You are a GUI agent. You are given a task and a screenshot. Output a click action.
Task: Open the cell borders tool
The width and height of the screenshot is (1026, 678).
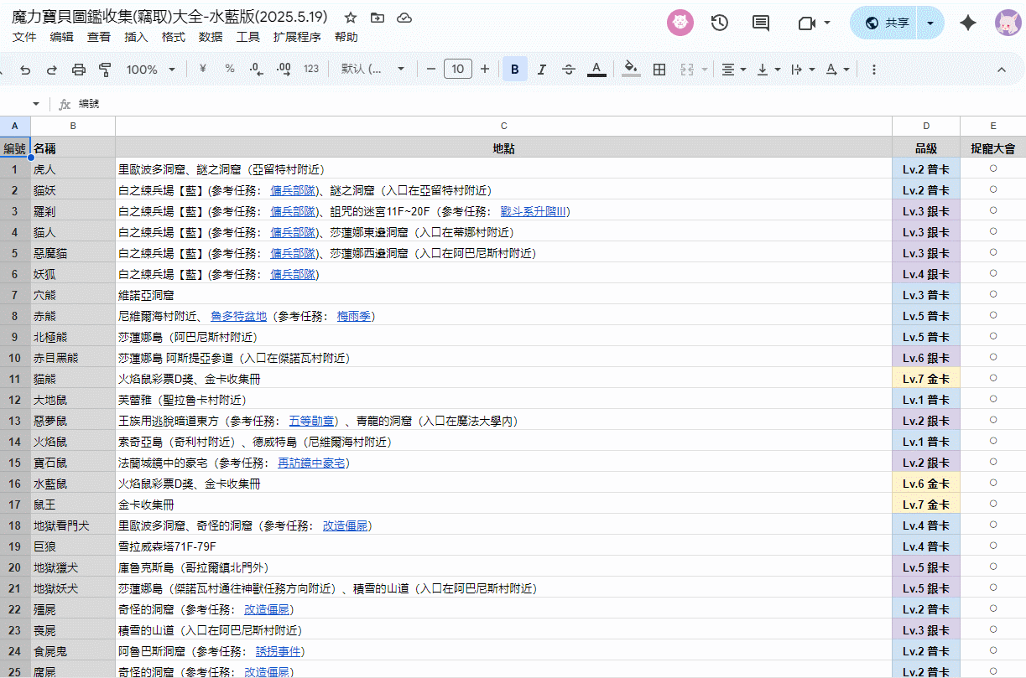[x=659, y=70]
